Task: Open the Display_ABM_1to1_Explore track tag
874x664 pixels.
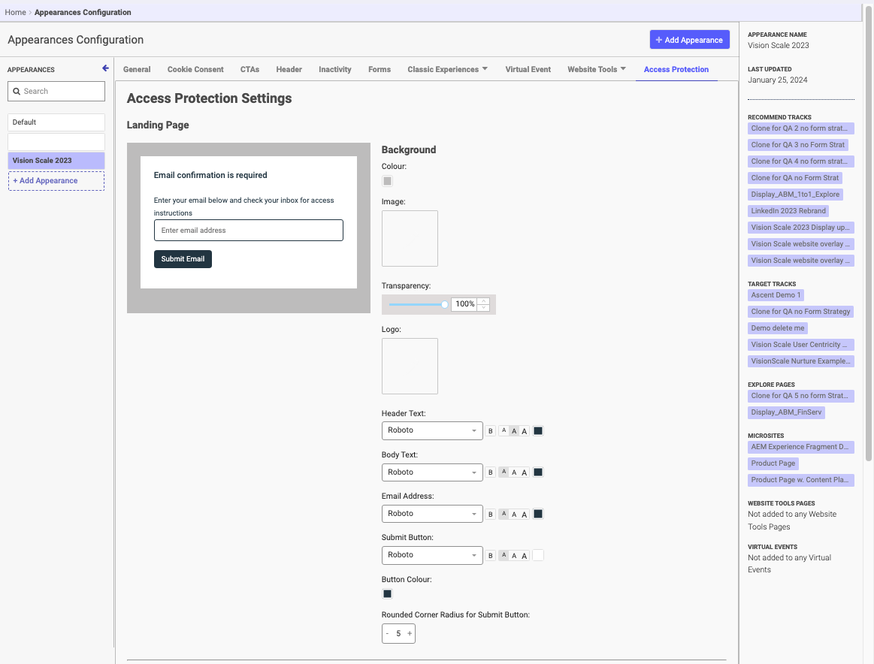Action: pyautogui.click(x=795, y=195)
